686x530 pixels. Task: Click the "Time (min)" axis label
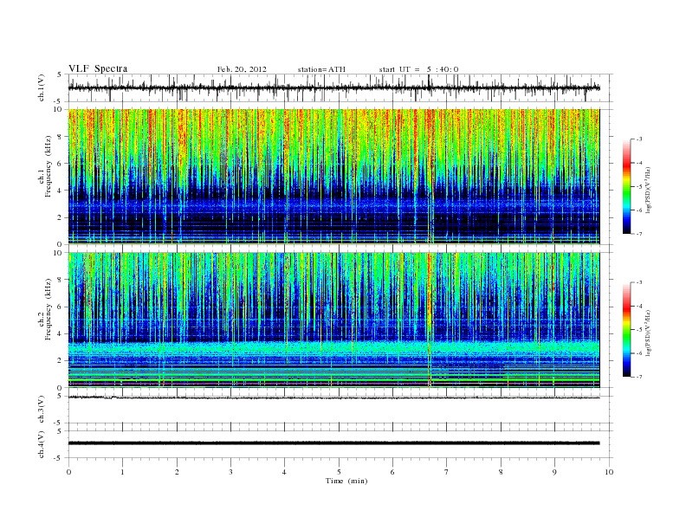[346, 481]
